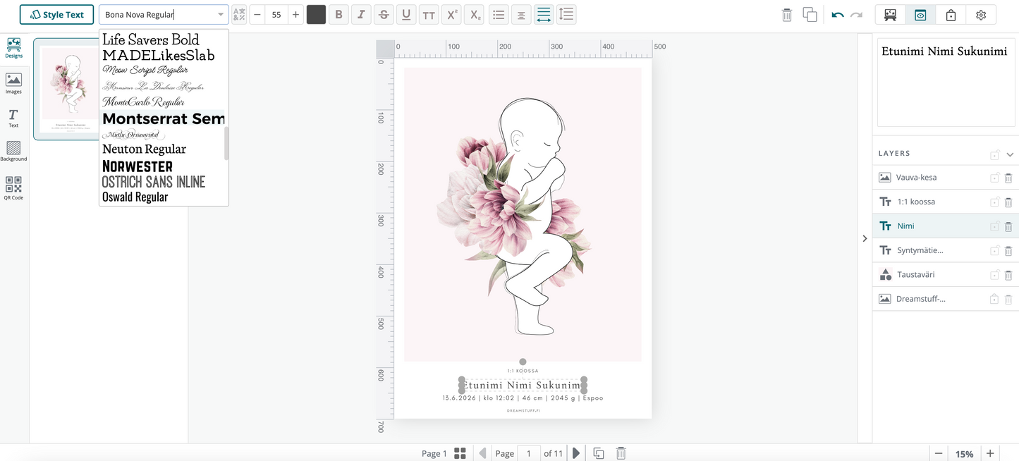This screenshot has height=461, width=1019.
Task: Collapse the right side panel arrow
Action: pyautogui.click(x=865, y=238)
